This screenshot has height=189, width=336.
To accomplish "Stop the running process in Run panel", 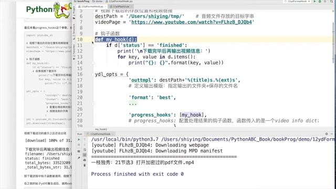I will pyautogui.click(x=79, y=145).
